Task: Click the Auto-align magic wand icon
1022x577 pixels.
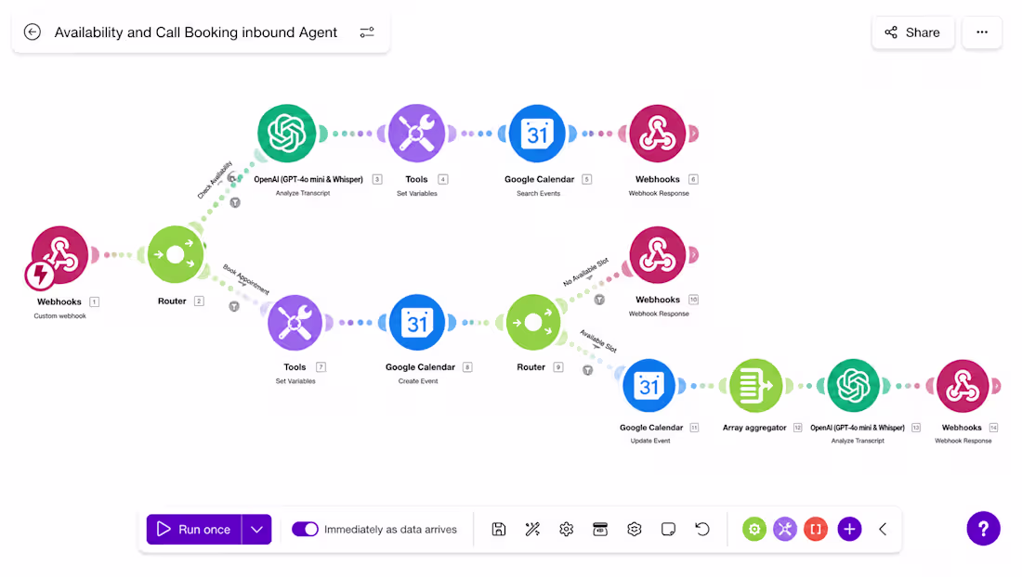Action: pos(532,530)
